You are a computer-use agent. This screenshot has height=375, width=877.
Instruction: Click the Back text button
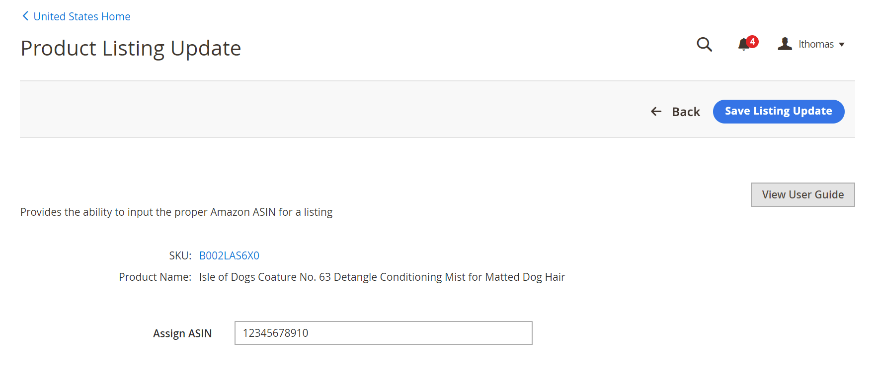(x=686, y=112)
